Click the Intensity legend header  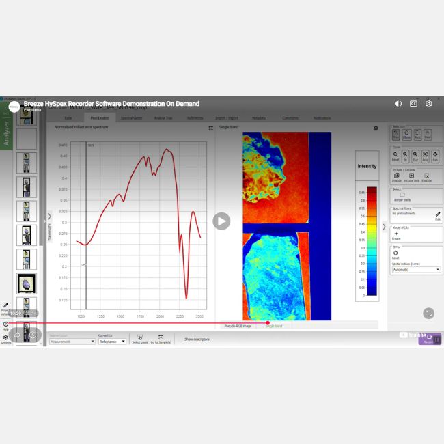367,166
